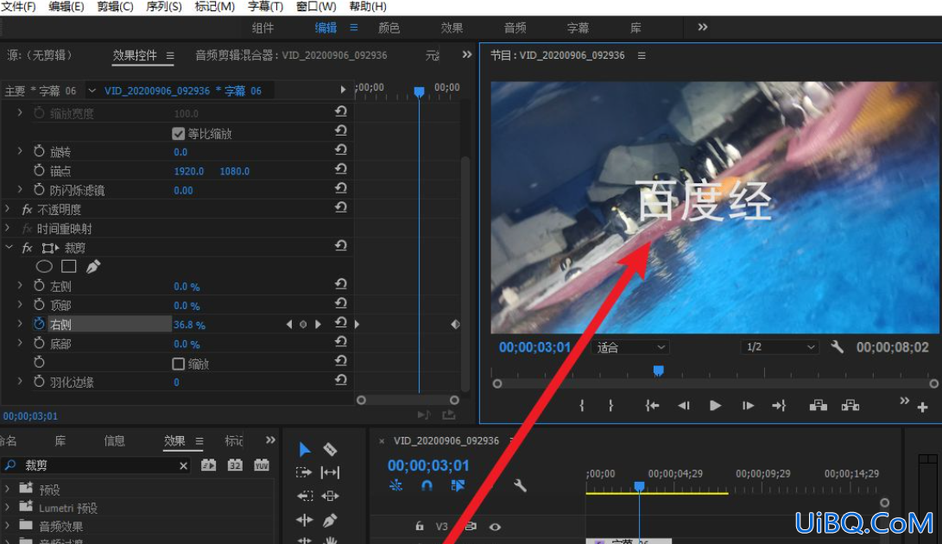Screen dimensions: 942x544
Task: Filter by YUV effects
Action: [262, 465]
